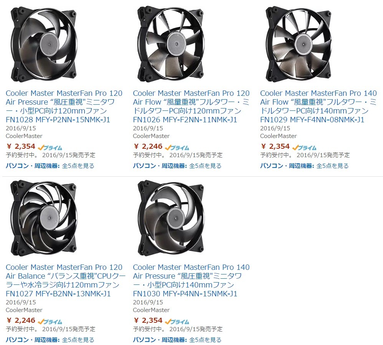Click the FN1029 MFY-F4NN-08NMK-J1 product title

pyautogui.click(x=319, y=107)
